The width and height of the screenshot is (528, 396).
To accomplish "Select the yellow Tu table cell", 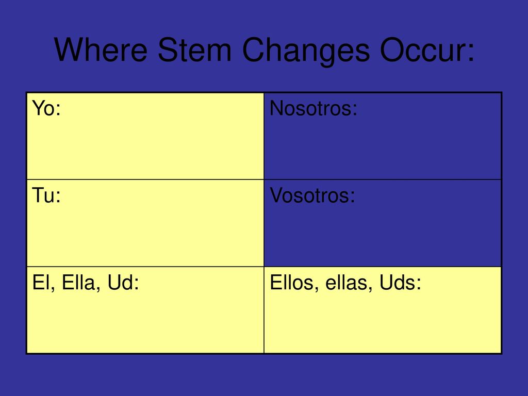I will (145, 223).
